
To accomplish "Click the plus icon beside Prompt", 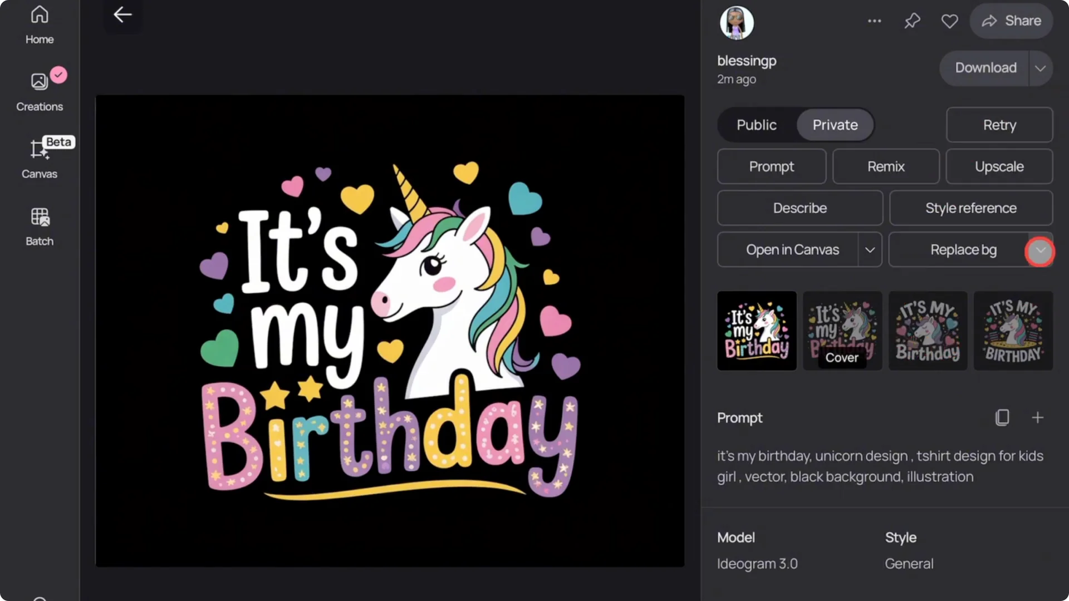I will tap(1037, 417).
